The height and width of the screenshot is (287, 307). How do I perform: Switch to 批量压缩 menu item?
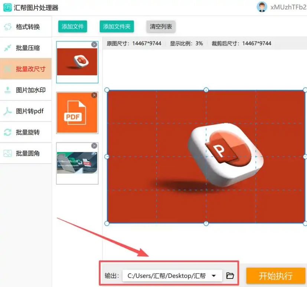click(x=26, y=48)
